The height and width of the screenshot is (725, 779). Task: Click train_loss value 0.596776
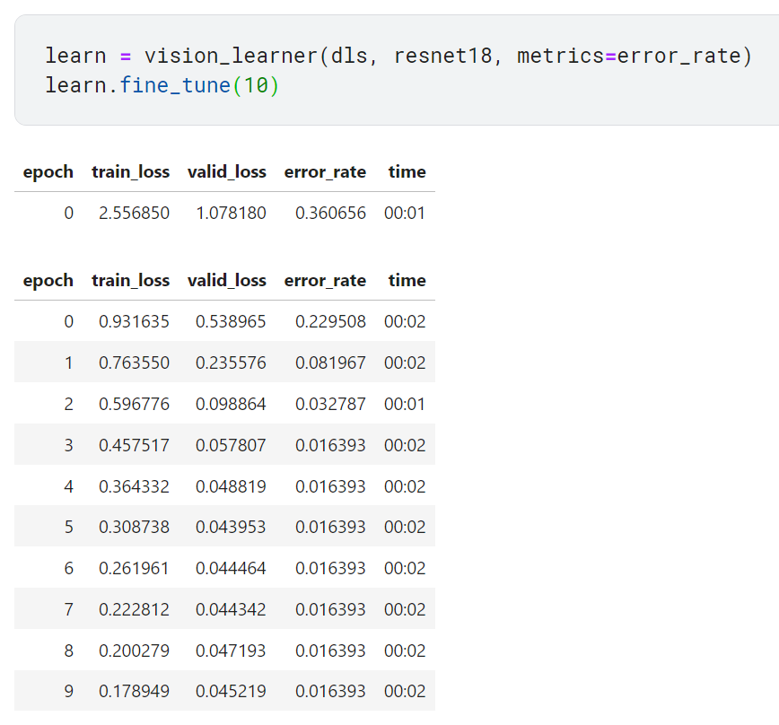click(134, 404)
